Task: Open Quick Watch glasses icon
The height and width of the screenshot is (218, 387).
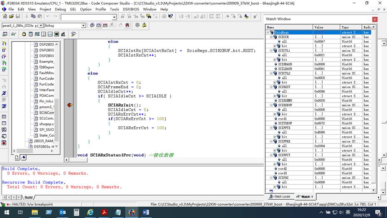Action: (x=14, y=34)
